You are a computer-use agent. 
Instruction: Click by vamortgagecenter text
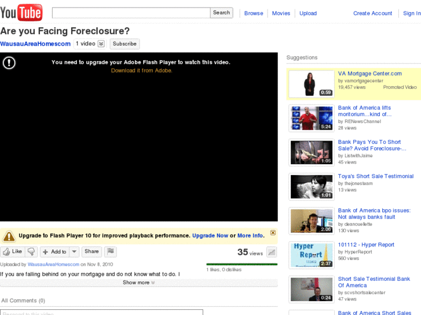pyautogui.click(x=361, y=81)
